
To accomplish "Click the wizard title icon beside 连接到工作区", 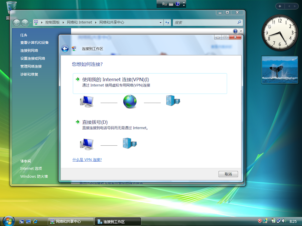I will coord(74,49).
